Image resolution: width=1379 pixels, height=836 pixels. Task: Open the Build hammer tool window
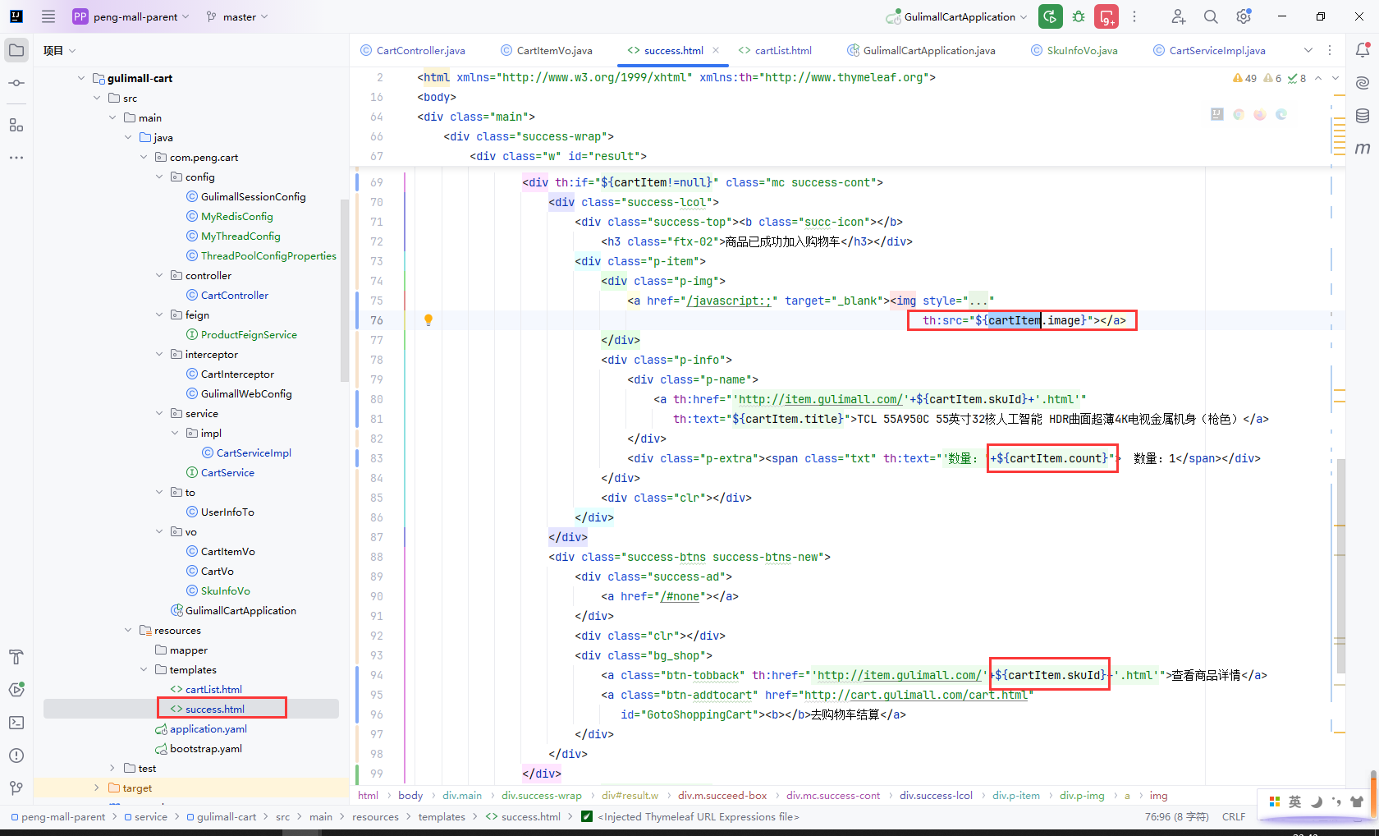(x=16, y=657)
